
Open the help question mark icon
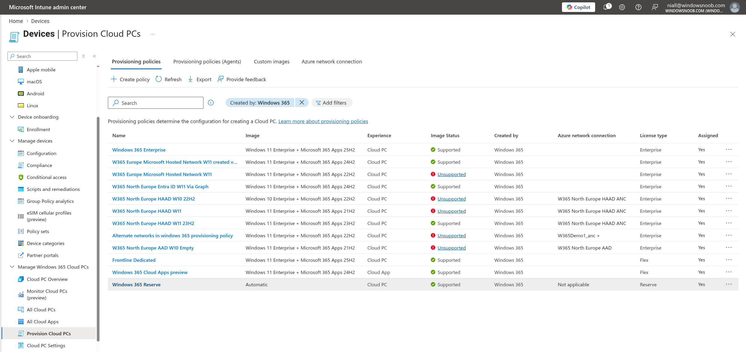point(638,7)
